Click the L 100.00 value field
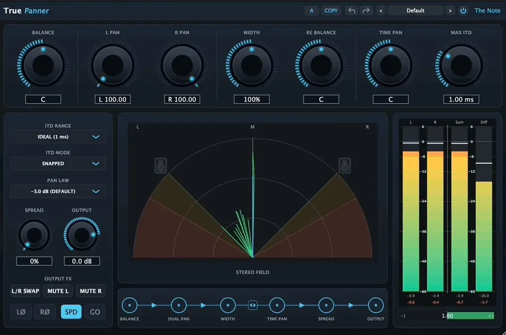The width and height of the screenshot is (506, 335). (113, 99)
